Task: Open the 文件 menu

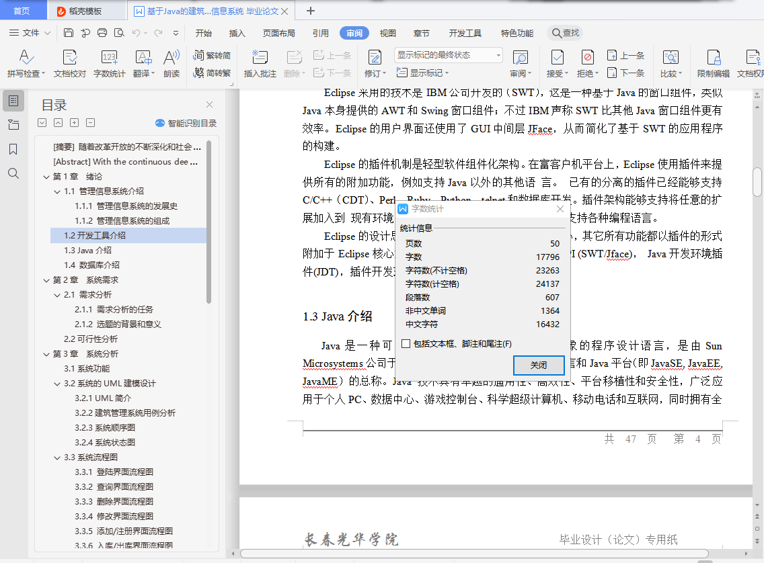Action: [30, 33]
